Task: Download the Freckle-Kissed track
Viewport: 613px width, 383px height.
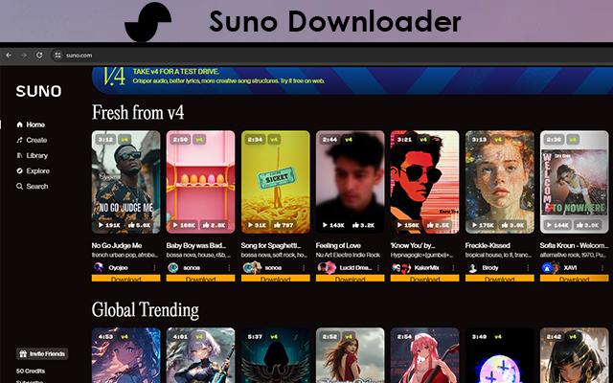Action: coord(500,279)
